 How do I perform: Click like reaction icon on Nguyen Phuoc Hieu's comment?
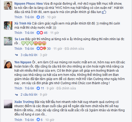tap(38, 17)
